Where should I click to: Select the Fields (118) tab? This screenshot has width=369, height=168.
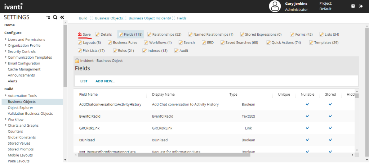point(130,34)
